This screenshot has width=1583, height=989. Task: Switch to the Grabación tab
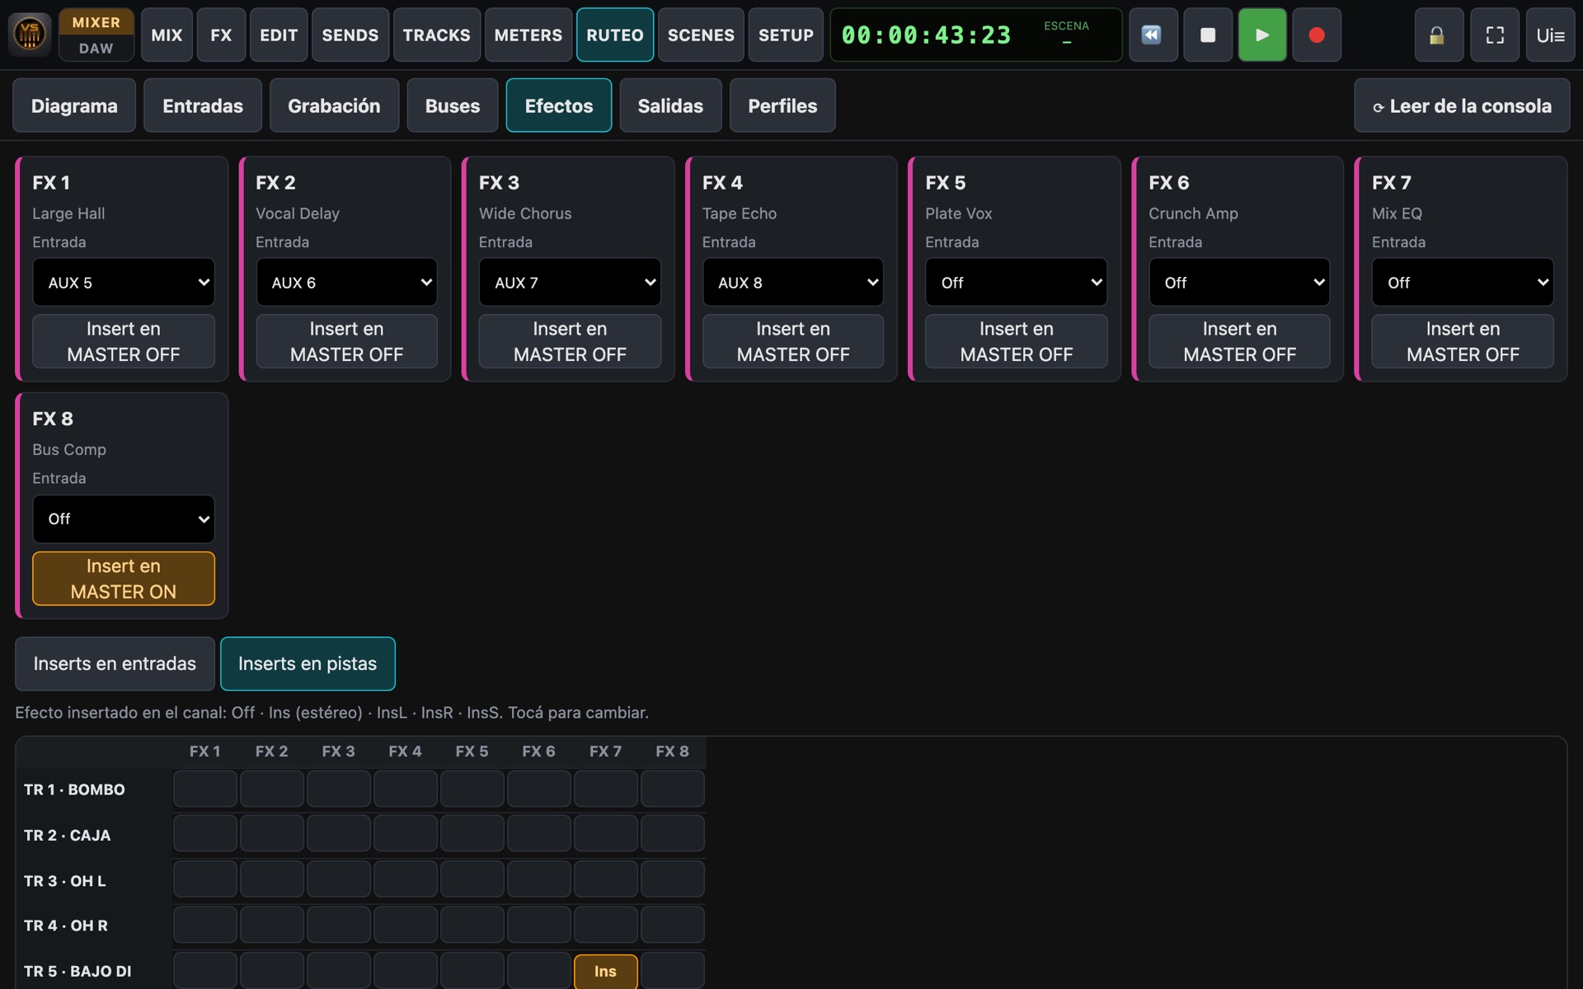[334, 105]
